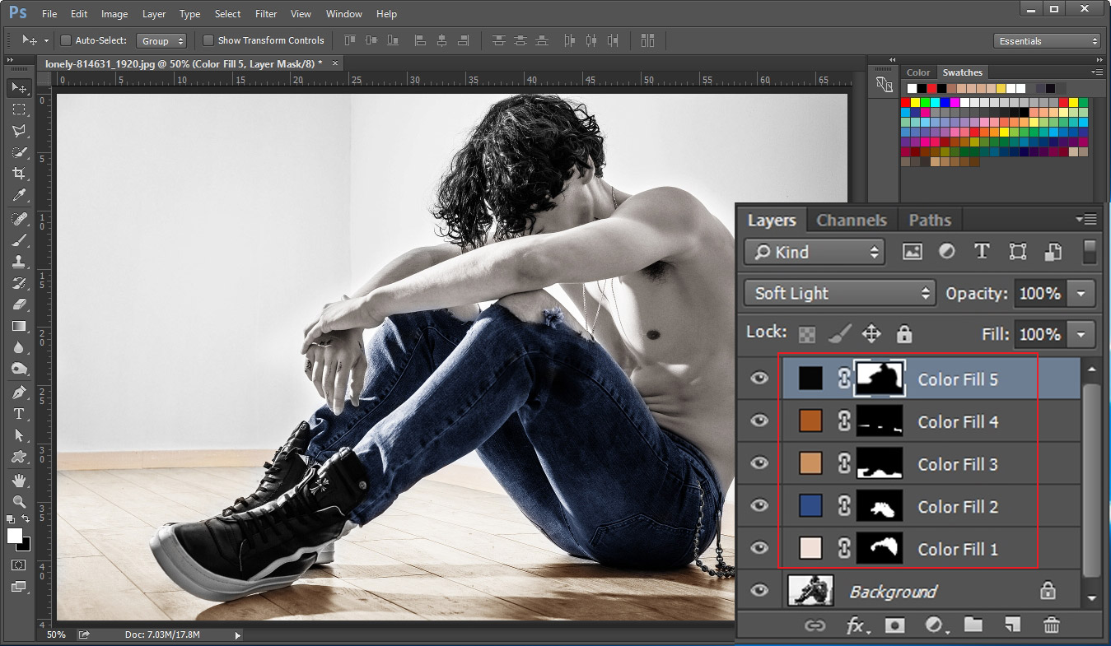The image size is (1111, 646).
Task: Hide the Color Fill 2 layer
Action: (759, 506)
